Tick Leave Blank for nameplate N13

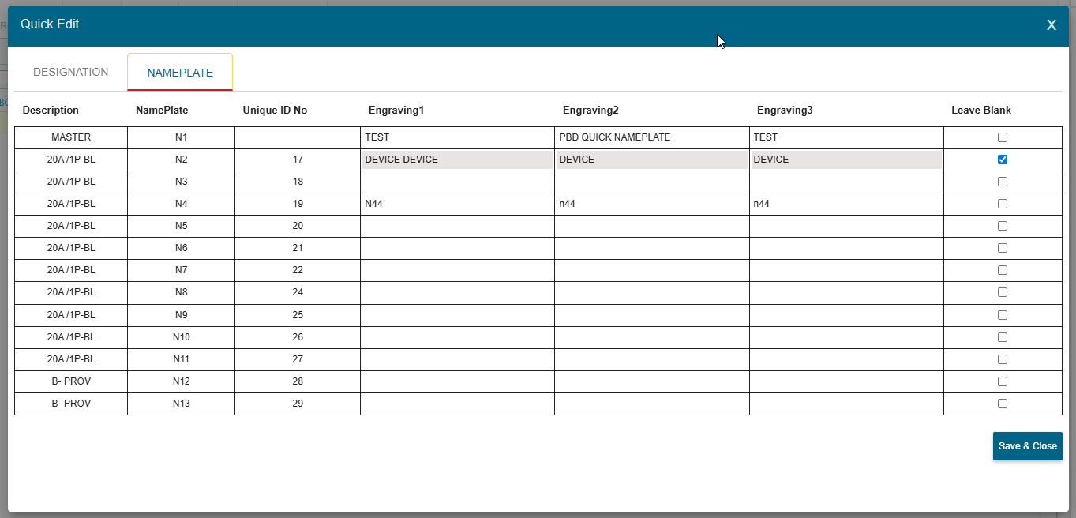pos(1003,404)
